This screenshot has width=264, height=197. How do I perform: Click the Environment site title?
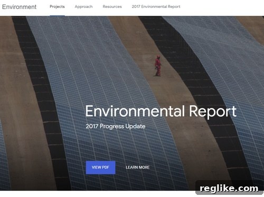(19, 7)
